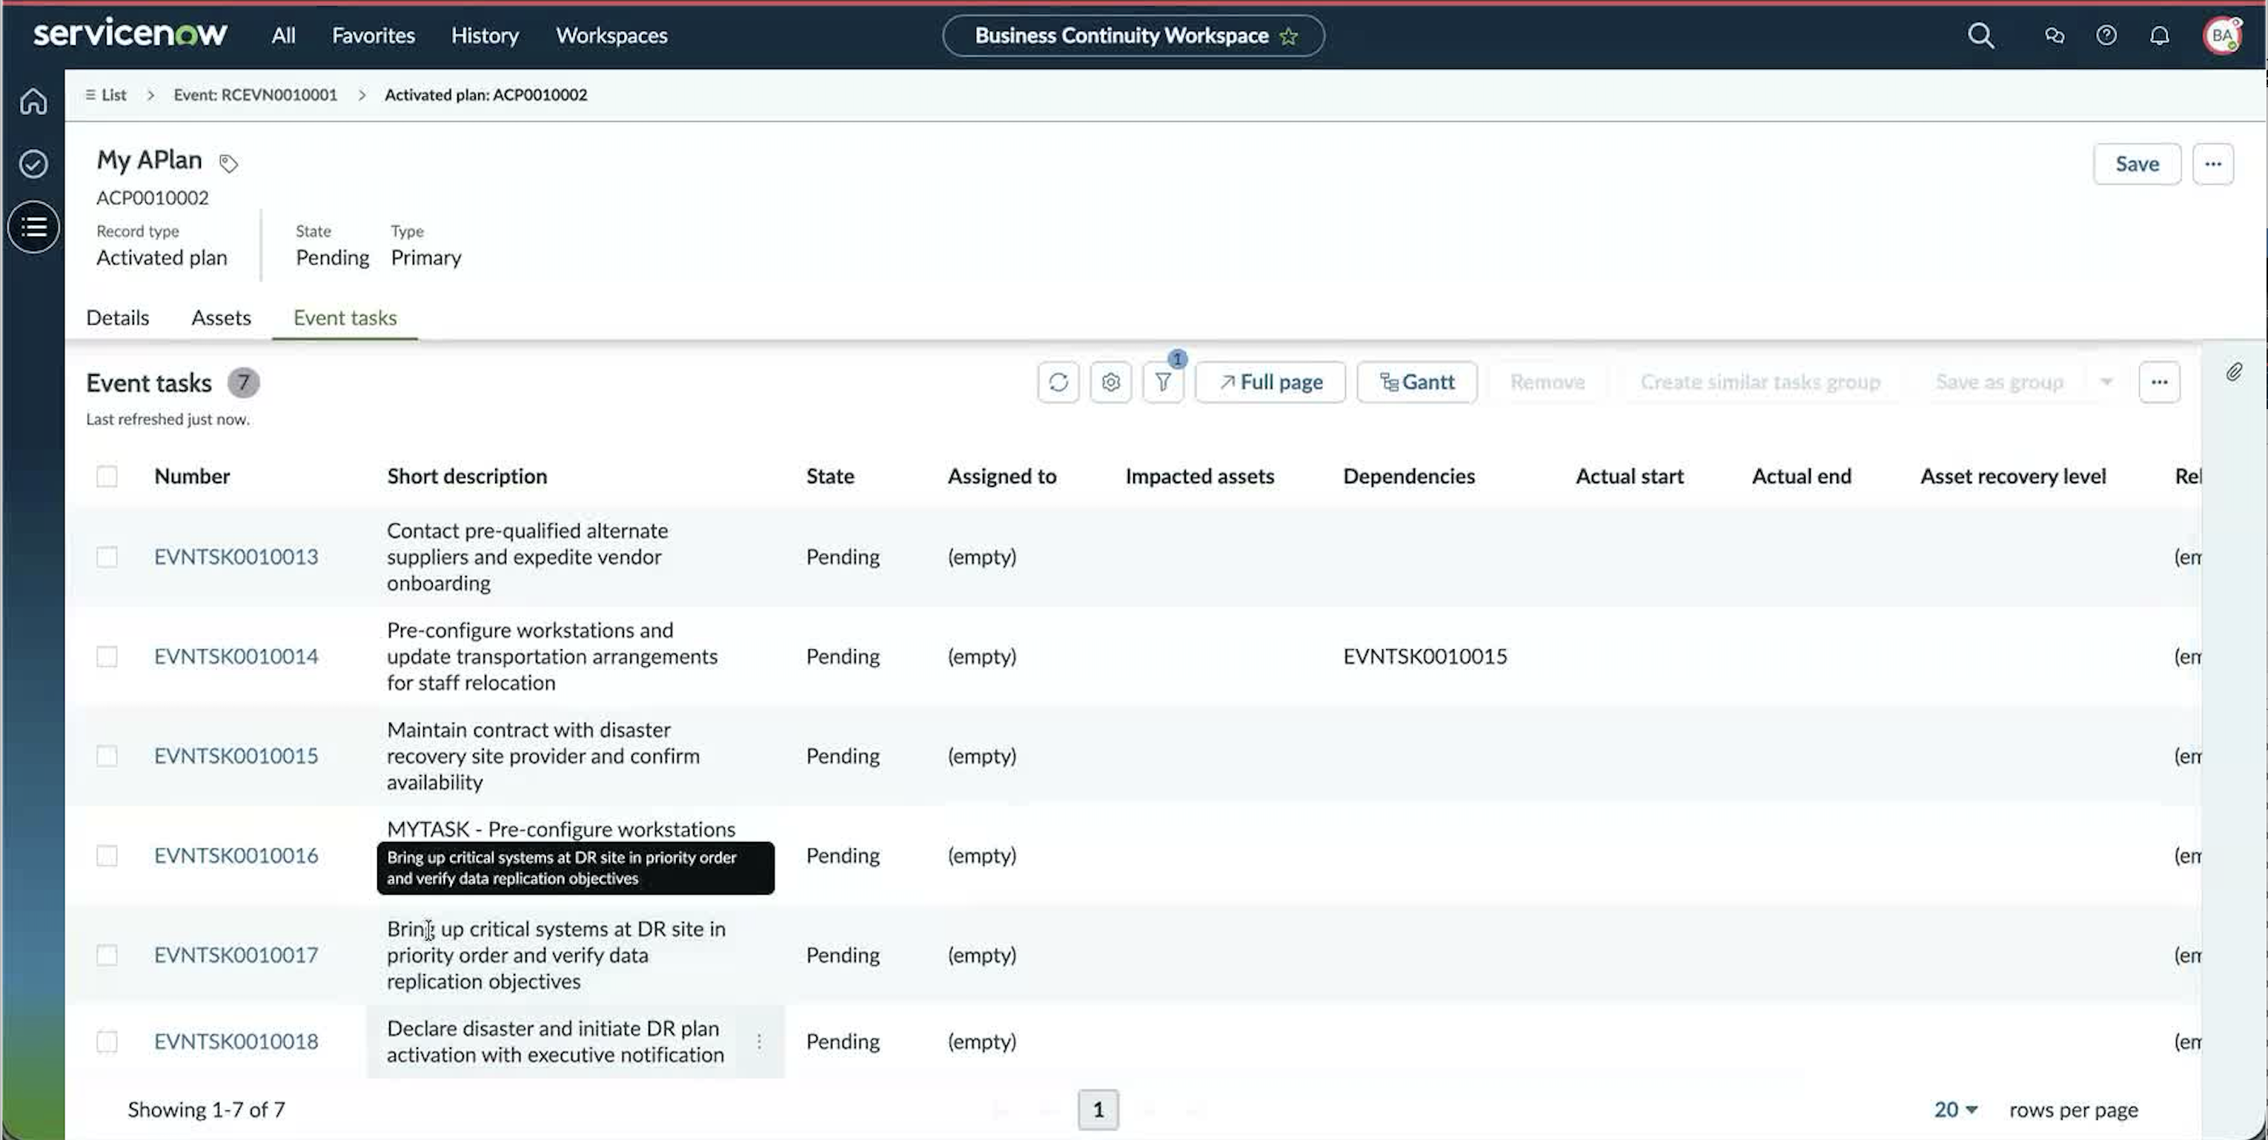
Task: Open the filter funnel icon
Action: [x=1163, y=382]
